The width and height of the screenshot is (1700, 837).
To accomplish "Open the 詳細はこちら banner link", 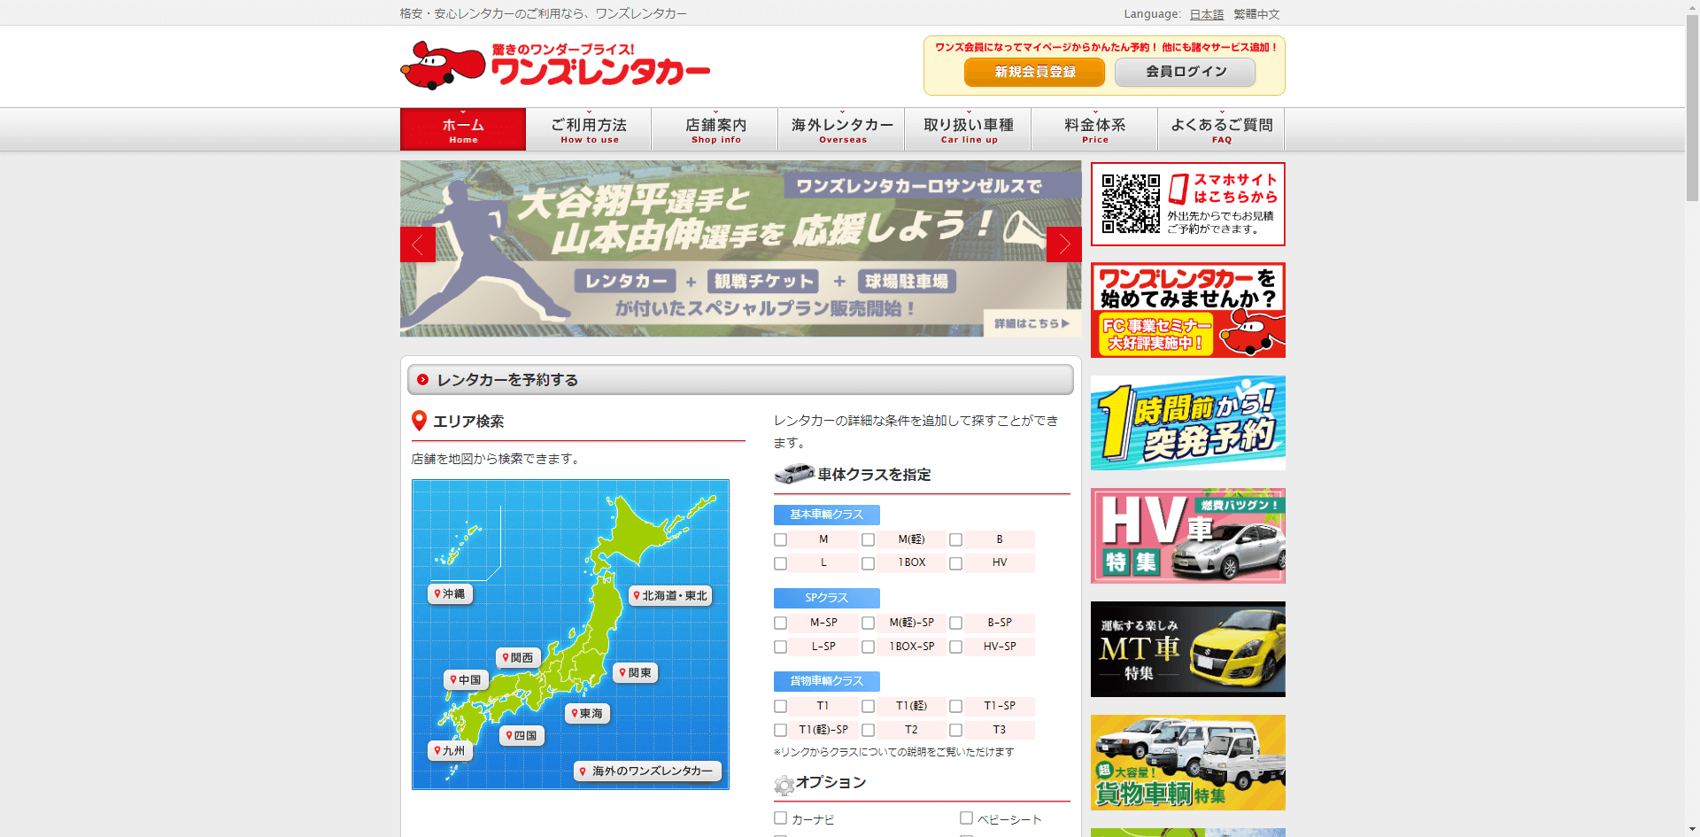I will (x=1032, y=323).
